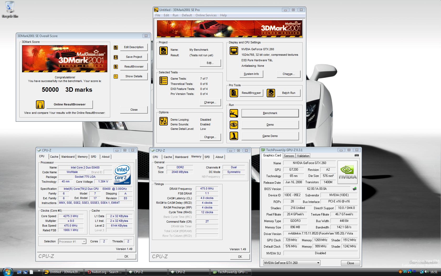Image resolution: width=441 pixels, height=276 pixels.
Task: Click the Pro Tools ResultBrowser icon
Action: tap(234, 93)
